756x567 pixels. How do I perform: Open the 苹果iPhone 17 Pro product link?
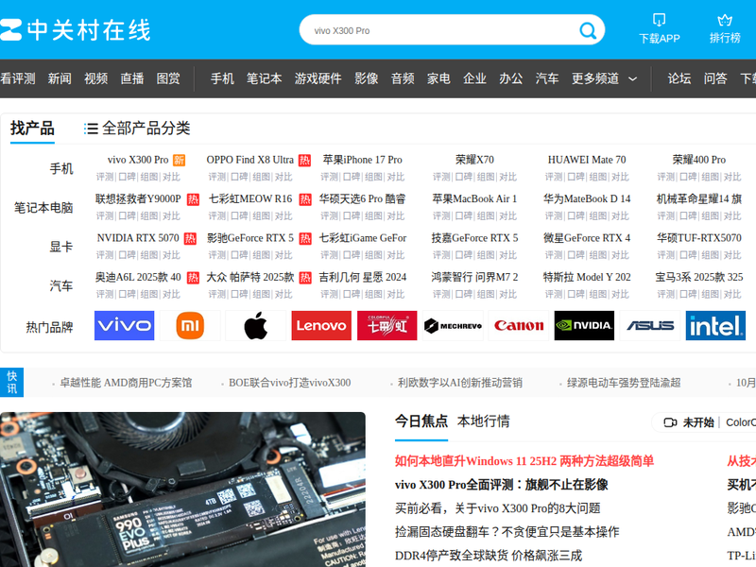(x=362, y=160)
